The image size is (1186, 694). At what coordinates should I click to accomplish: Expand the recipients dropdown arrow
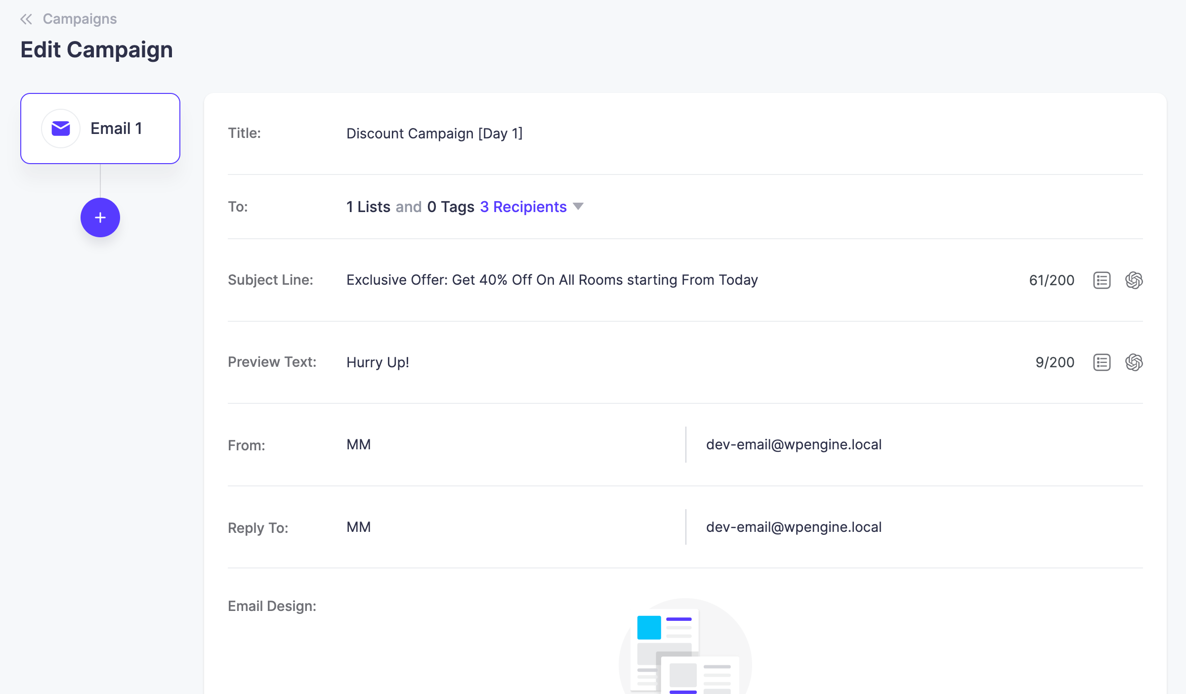tap(578, 206)
